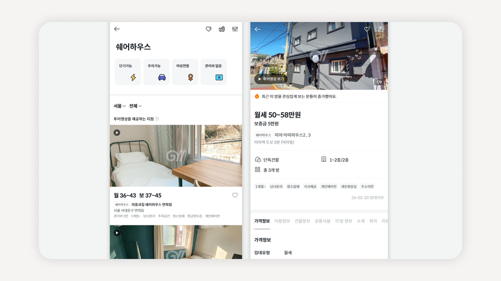This screenshot has height=281, width=501.
Task: Open the bedroom photo of 연희점 listing
Action: [x=176, y=156]
